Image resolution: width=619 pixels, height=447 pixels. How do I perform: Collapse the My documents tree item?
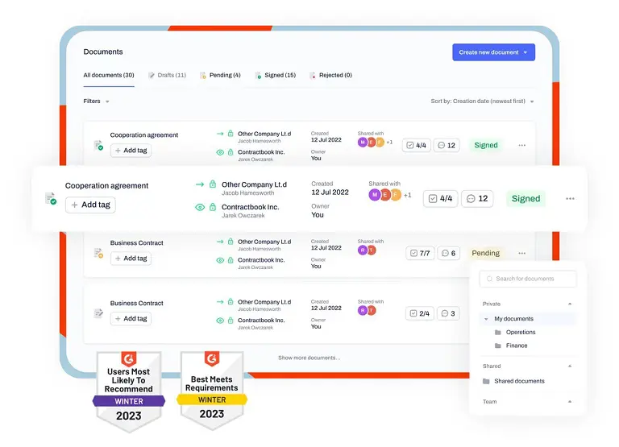(486, 320)
